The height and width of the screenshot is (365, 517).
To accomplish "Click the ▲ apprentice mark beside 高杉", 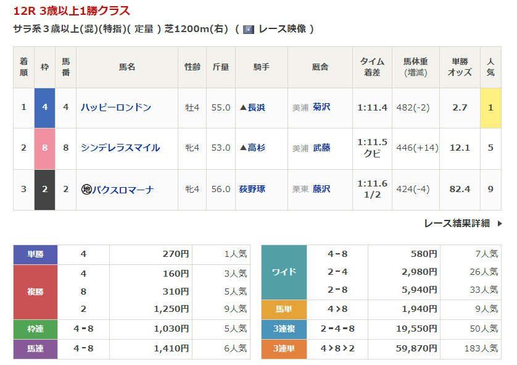I will coord(244,148).
